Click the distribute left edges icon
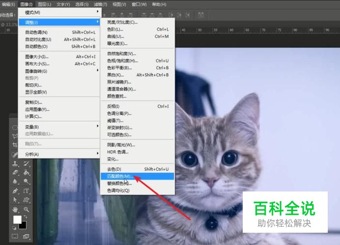340x245 pixels. coord(171,15)
